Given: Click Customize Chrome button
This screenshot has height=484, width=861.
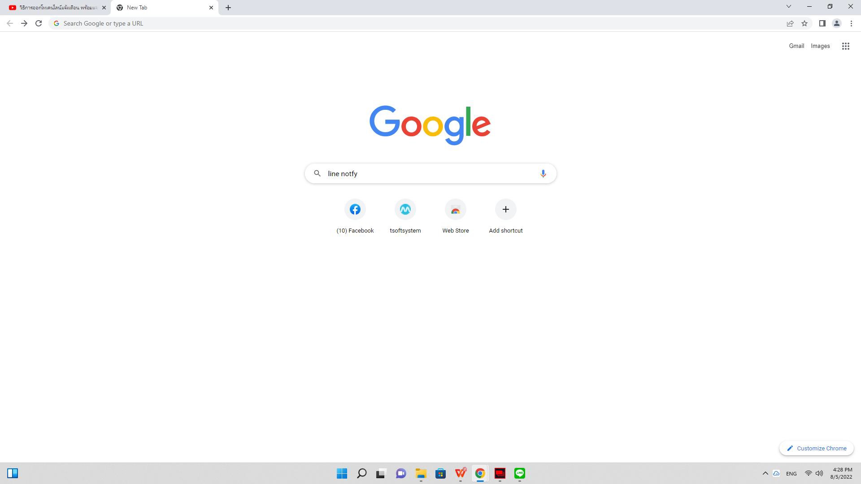Looking at the screenshot, I should click(817, 448).
